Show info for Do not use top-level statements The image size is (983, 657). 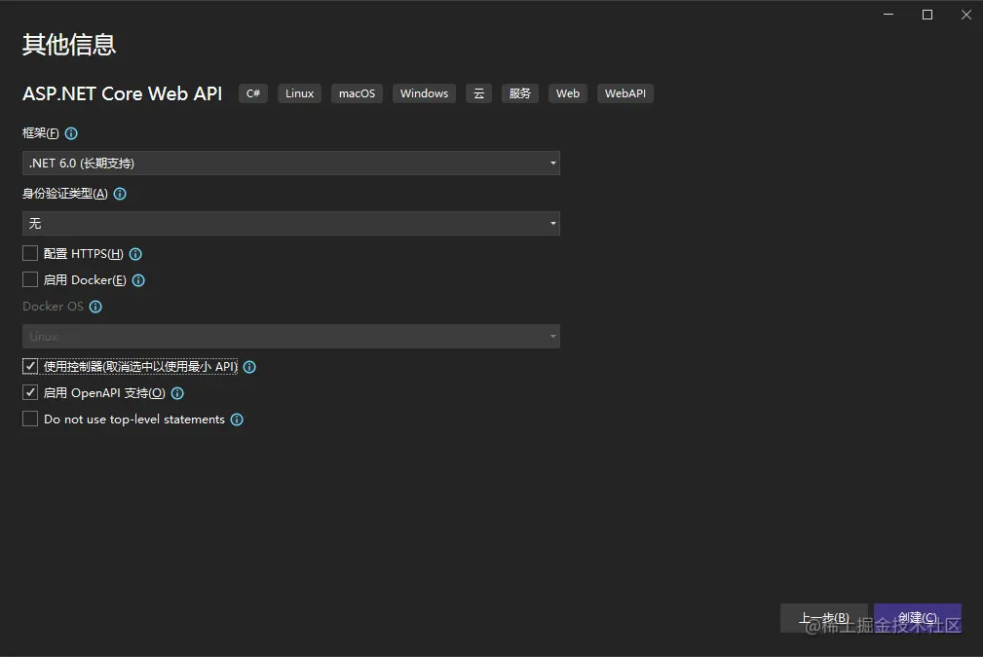(237, 420)
